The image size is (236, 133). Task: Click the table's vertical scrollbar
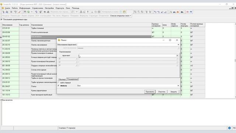pyautogui.click(x=235, y=60)
